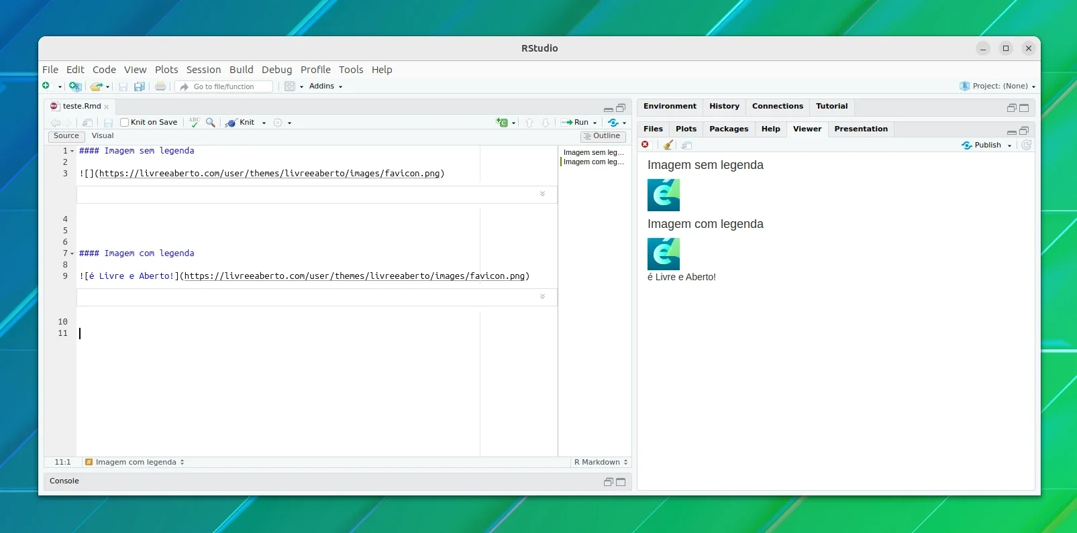Select 'Imagem sem leg...' in outline
1077x533 pixels.
pos(594,152)
